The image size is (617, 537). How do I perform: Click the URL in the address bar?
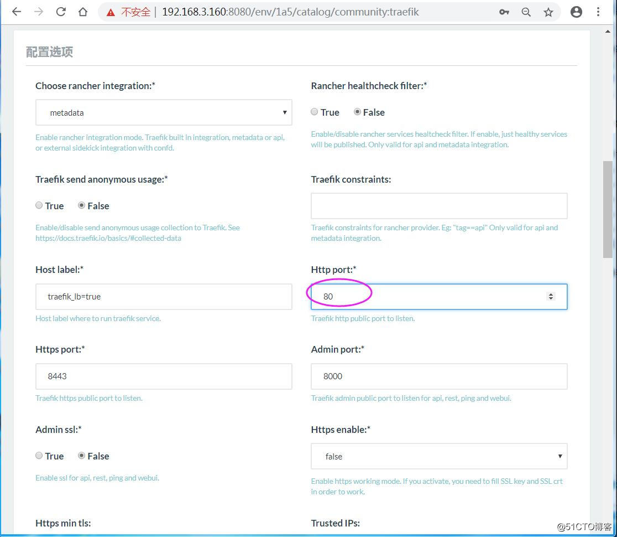point(290,12)
